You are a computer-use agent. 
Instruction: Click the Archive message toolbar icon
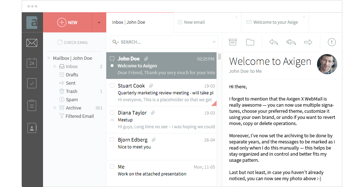coord(233,42)
